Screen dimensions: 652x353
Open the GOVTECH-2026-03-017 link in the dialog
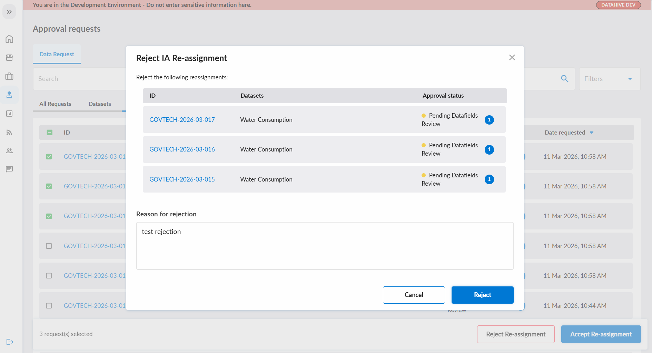(x=182, y=120)
